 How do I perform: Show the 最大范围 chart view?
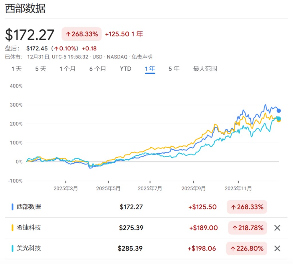point(205,69)
